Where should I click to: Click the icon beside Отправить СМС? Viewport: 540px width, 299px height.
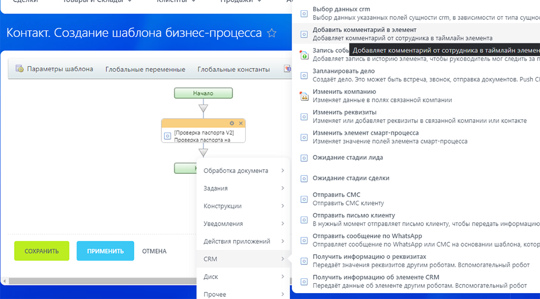[304, 199]
